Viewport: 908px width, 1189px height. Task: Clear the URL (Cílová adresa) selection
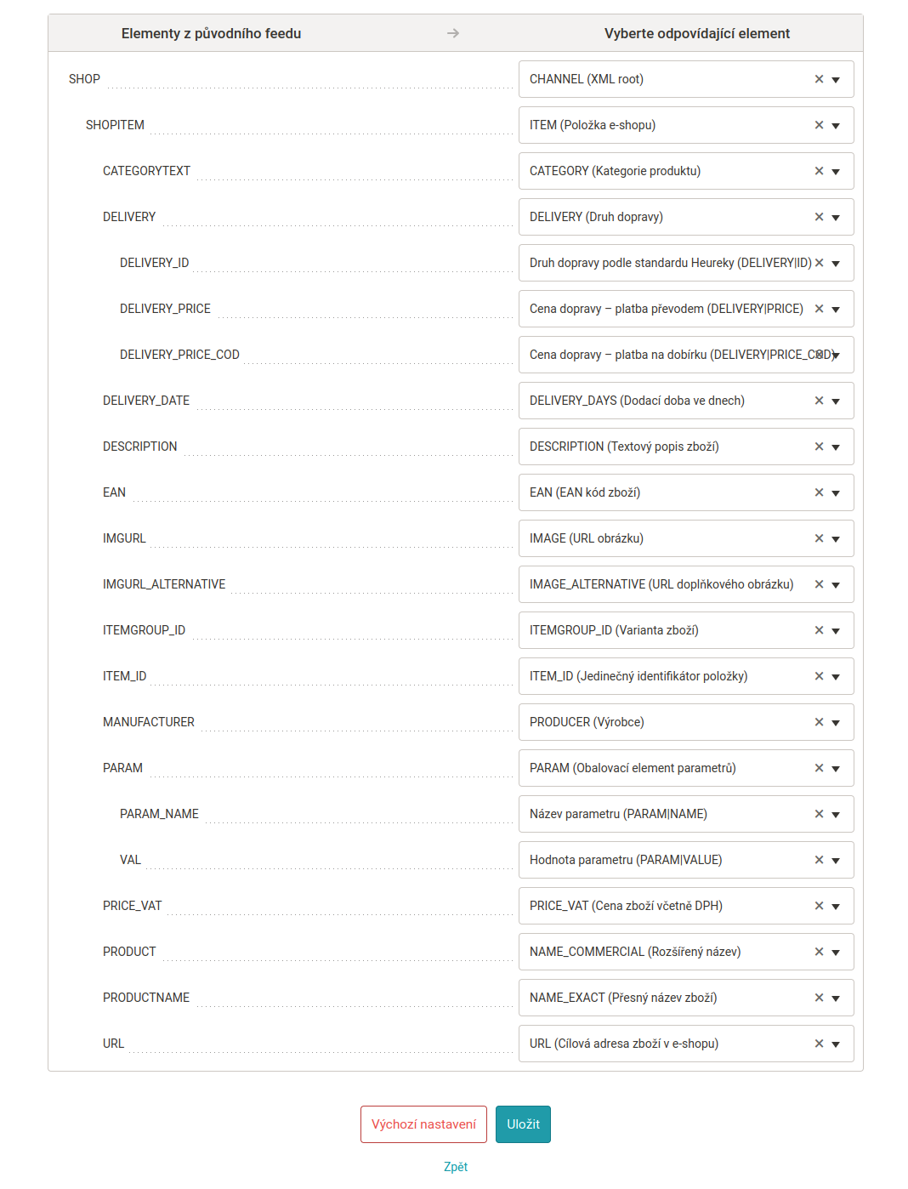tap(819, 1044)
